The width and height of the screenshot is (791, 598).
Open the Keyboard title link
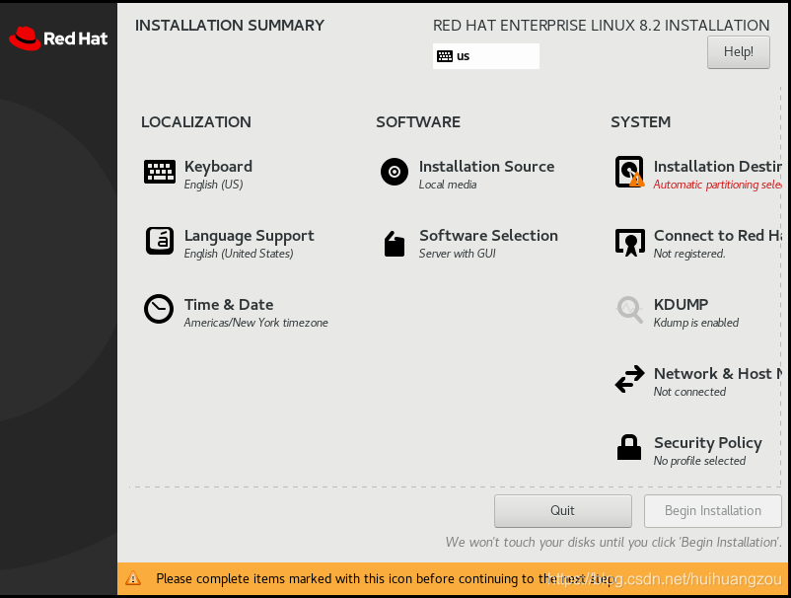pyautogui.click(x=218, y=167)
